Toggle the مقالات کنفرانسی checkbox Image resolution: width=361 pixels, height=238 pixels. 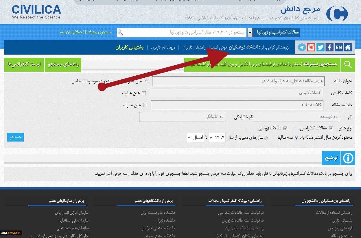click(x=331, y=128)
